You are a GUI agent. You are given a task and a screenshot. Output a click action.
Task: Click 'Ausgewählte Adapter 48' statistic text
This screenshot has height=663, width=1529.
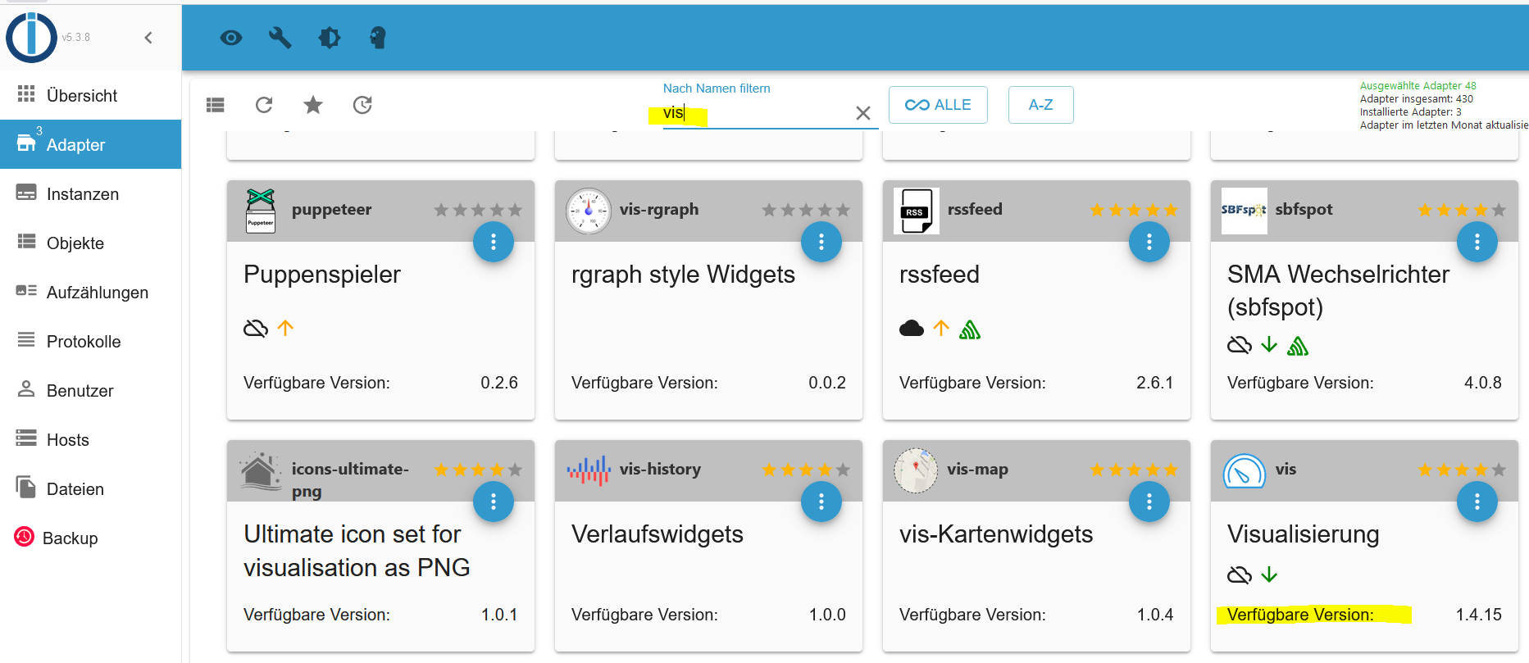point(1418,86)
